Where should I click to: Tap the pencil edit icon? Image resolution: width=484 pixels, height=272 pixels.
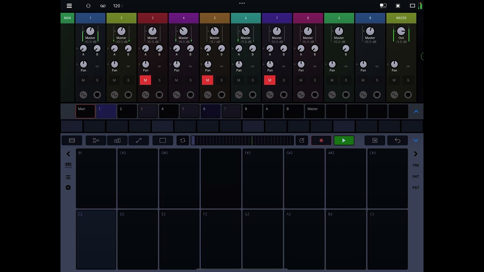click(302, 141)
